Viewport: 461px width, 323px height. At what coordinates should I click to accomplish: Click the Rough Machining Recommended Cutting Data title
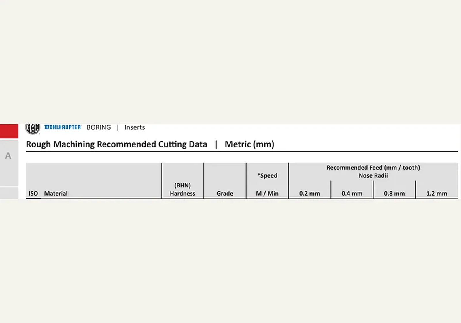click(x=116, y=144)
